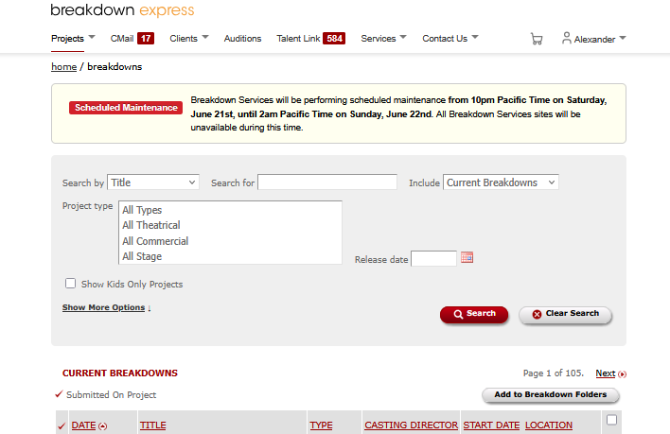This screenshot has width=670, height=434.
Task: Sort by LOCATION column
Action: 549,425
